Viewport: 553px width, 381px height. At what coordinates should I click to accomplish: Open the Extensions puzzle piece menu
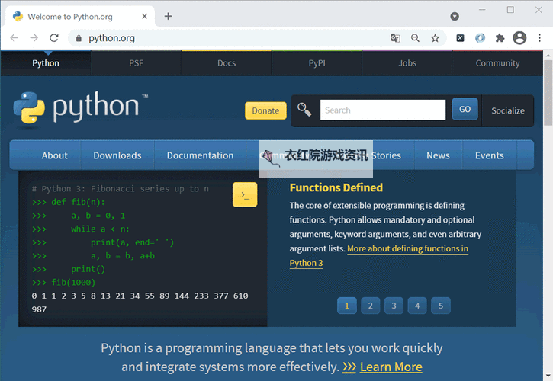click(500, 37)
